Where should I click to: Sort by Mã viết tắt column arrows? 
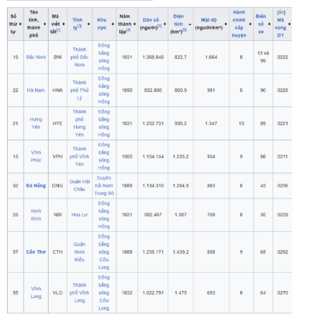tap(63, 24)
